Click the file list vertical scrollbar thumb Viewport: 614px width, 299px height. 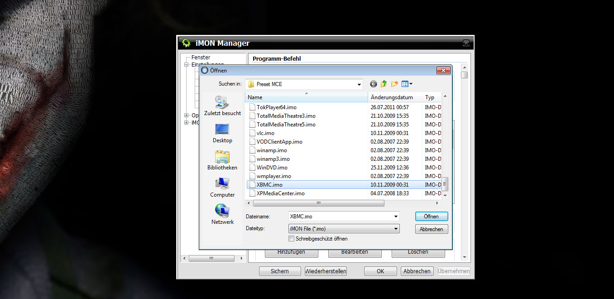[445, 184]
